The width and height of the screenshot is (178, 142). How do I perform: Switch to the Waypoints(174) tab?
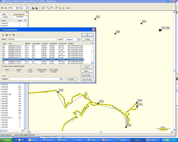coord(18,14)
